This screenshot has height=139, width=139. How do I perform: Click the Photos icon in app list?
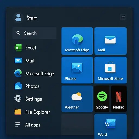pyautogui.click(x=18, y=86)
